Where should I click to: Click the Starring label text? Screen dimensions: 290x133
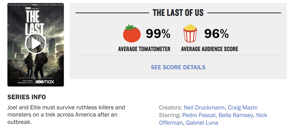[170, 115]
